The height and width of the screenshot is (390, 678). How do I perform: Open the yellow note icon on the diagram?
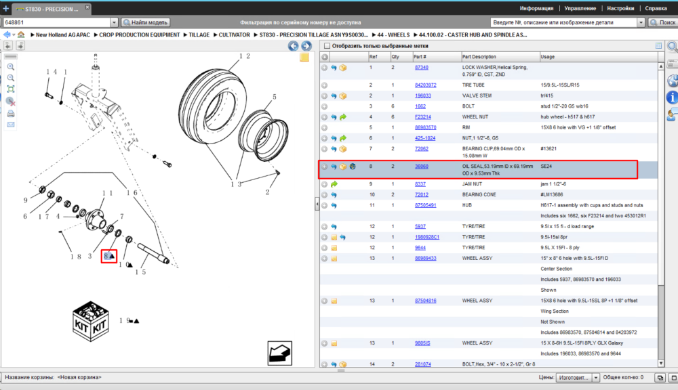[304, 57]
